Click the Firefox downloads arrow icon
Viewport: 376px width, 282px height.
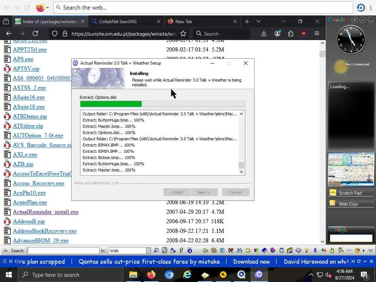click(264, 33)
